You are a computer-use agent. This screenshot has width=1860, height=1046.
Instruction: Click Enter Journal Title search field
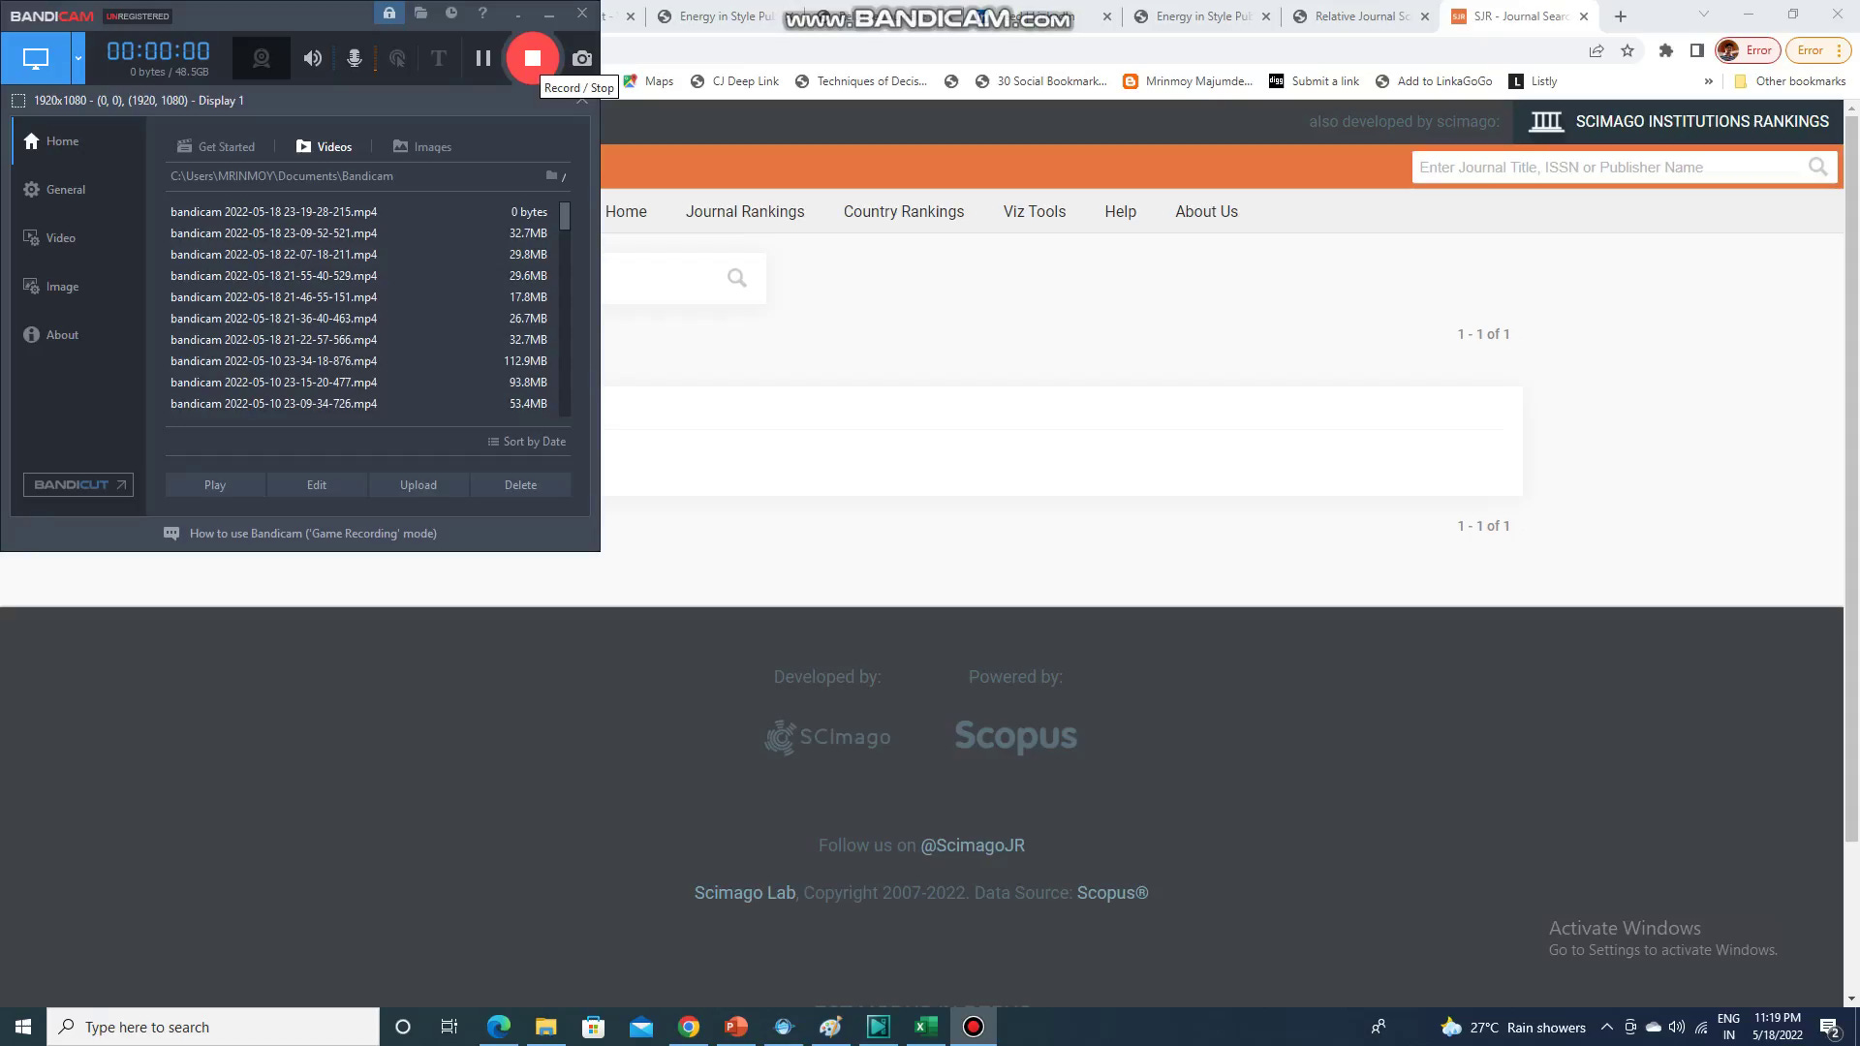point(1608,168)
